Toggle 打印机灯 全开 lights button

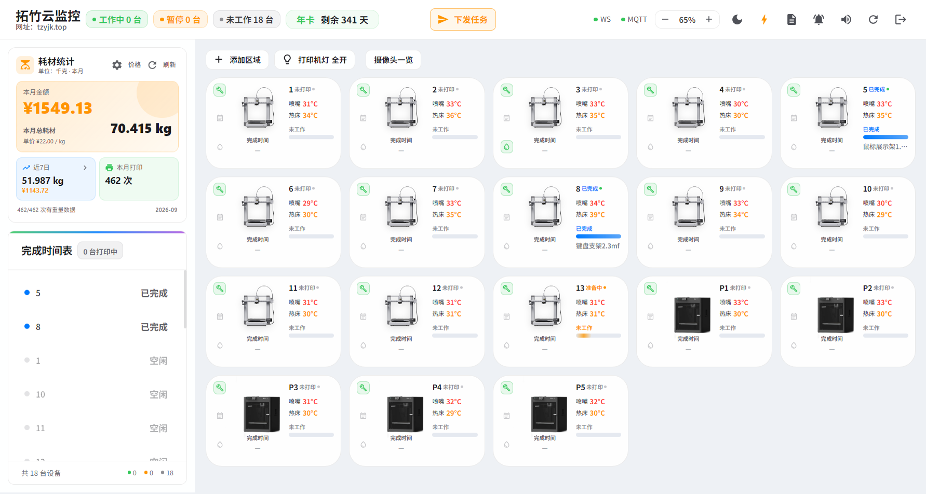pos(315,60)
